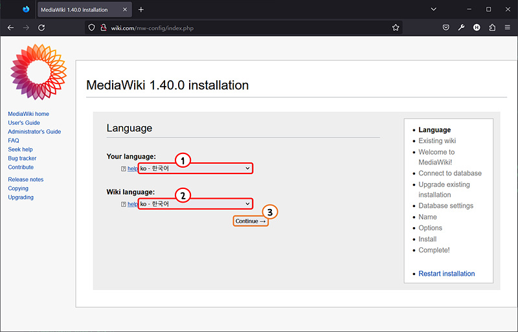This screenshot has width=518, height=332.
Task: Open the Your language dropdown
Action: [196, 168]
